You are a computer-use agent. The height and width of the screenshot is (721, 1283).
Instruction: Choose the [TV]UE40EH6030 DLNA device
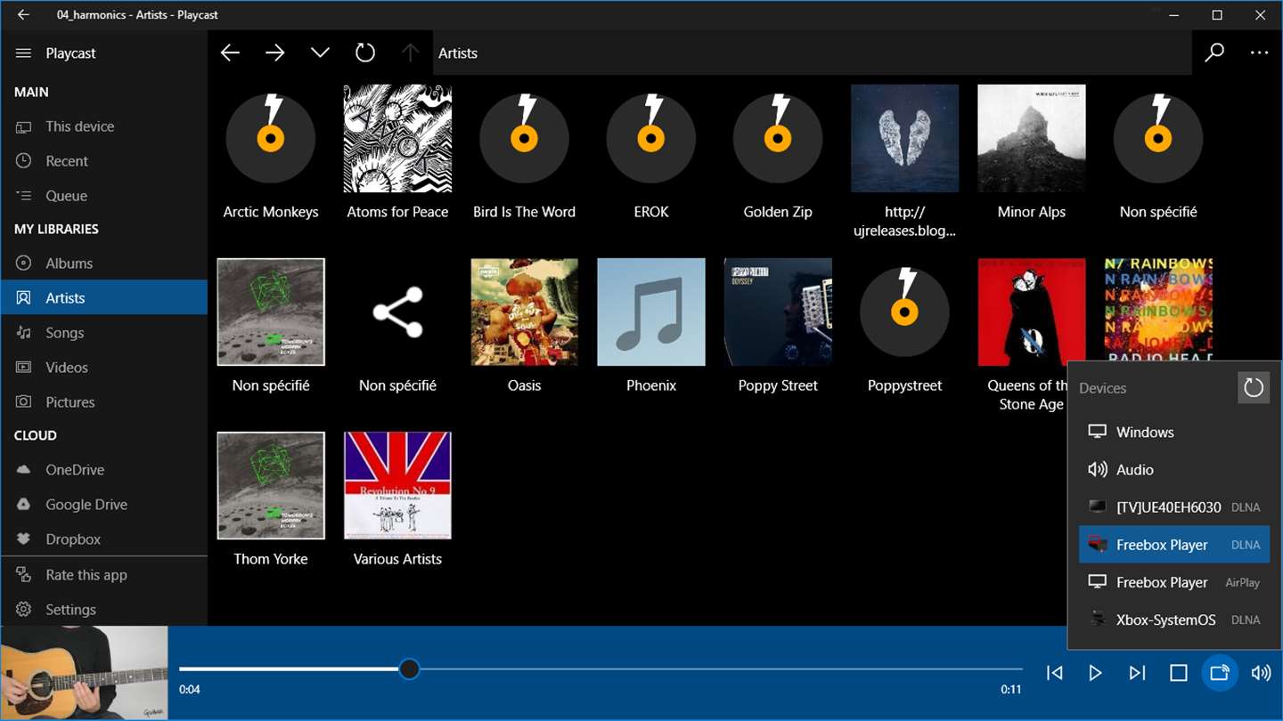(x=1174, y=506)
